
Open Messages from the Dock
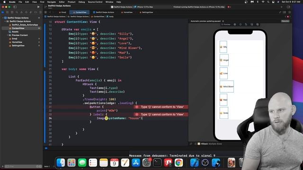click(x=82, y=162)
